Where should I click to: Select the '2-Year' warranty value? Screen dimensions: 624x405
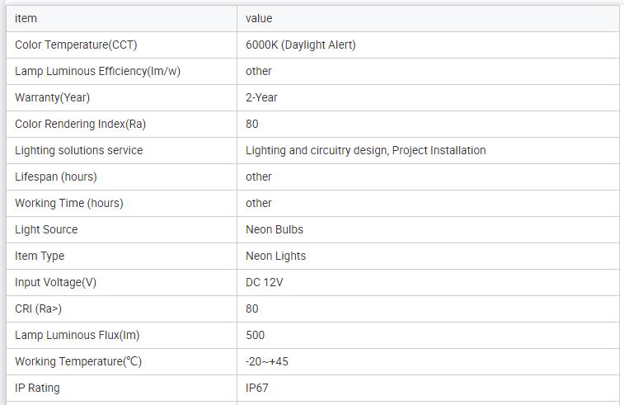[261, 97]
